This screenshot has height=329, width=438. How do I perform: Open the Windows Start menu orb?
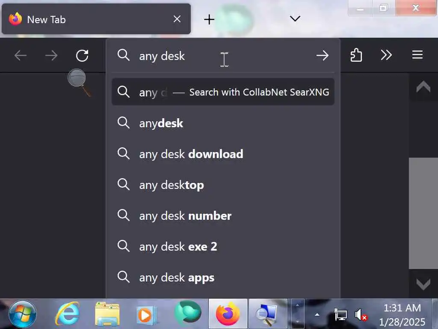[22, 314]
